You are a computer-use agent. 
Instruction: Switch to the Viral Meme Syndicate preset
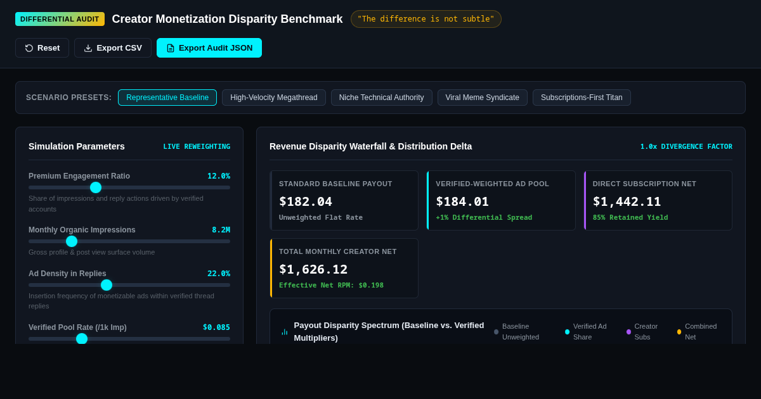(483, 98)
